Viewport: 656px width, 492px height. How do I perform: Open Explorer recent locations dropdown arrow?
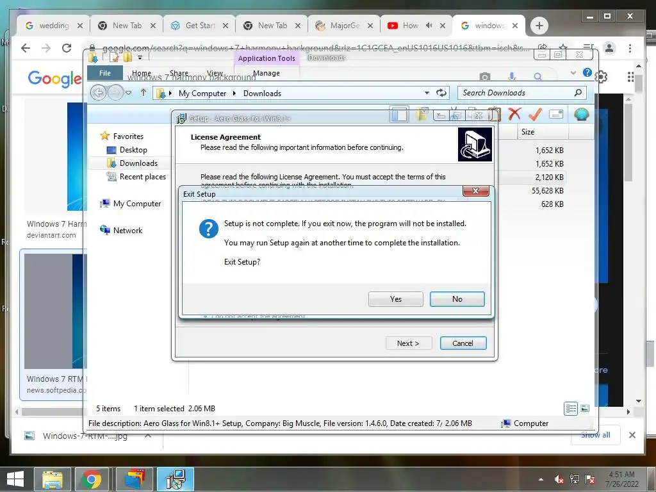(128, 93)
